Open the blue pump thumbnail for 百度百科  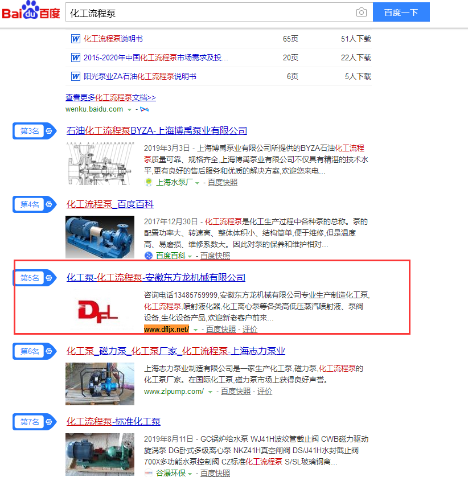click(x=100, y=237)
